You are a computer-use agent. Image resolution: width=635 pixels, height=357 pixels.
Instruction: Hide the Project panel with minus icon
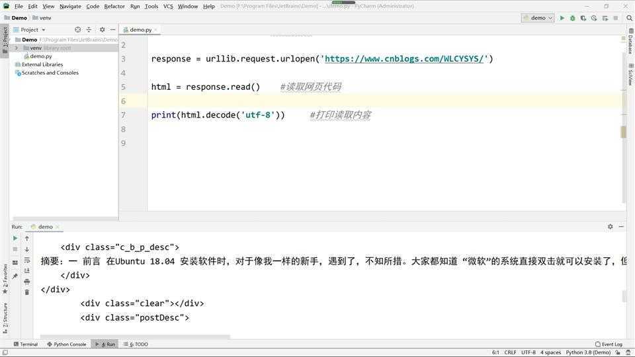[113, 30]
